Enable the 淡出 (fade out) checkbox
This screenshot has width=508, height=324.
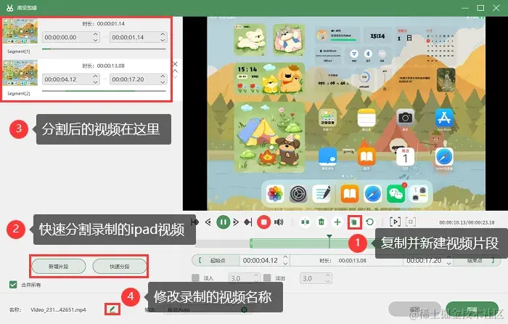[267, 278]
